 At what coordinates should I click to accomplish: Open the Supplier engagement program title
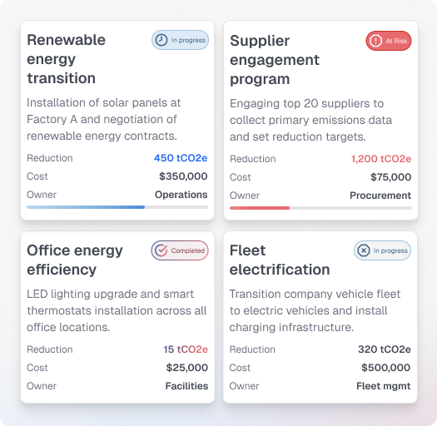(x=275, y=60)
